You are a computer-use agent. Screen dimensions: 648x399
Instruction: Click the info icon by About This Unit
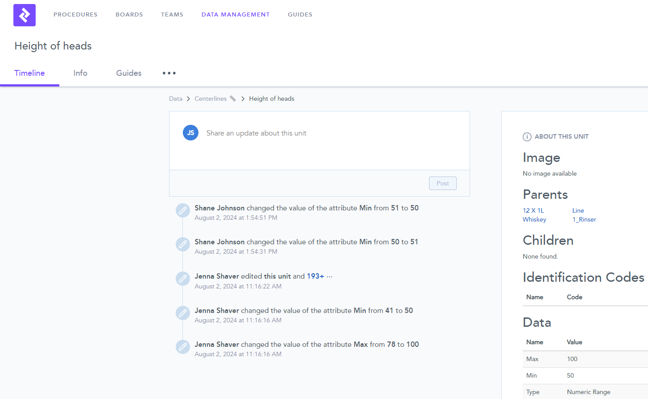click(527, 137)
